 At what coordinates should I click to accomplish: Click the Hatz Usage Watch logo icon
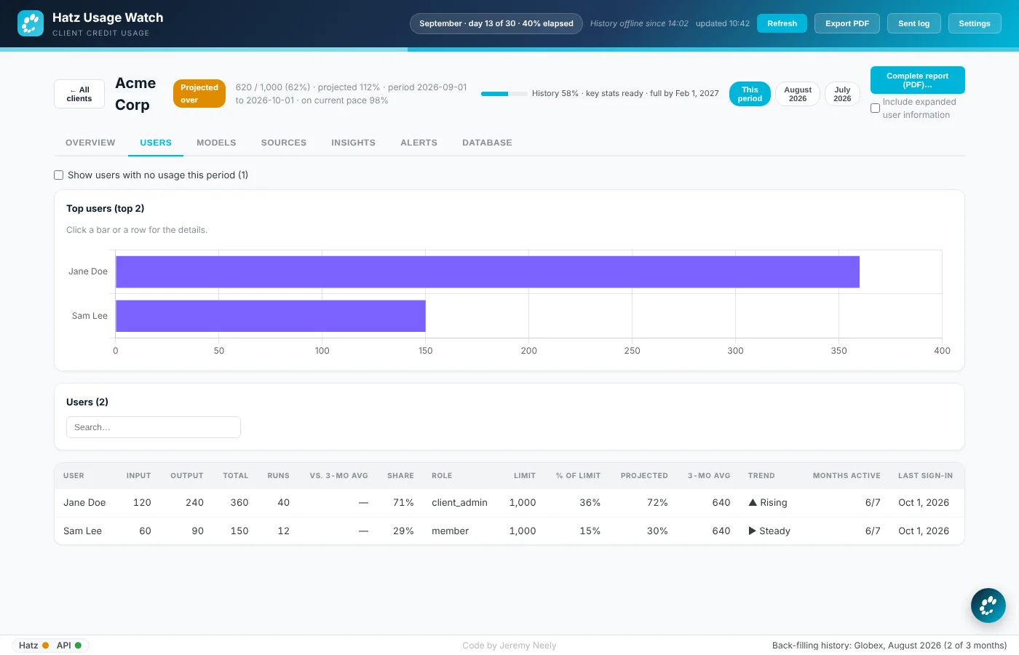click(31, 23)
